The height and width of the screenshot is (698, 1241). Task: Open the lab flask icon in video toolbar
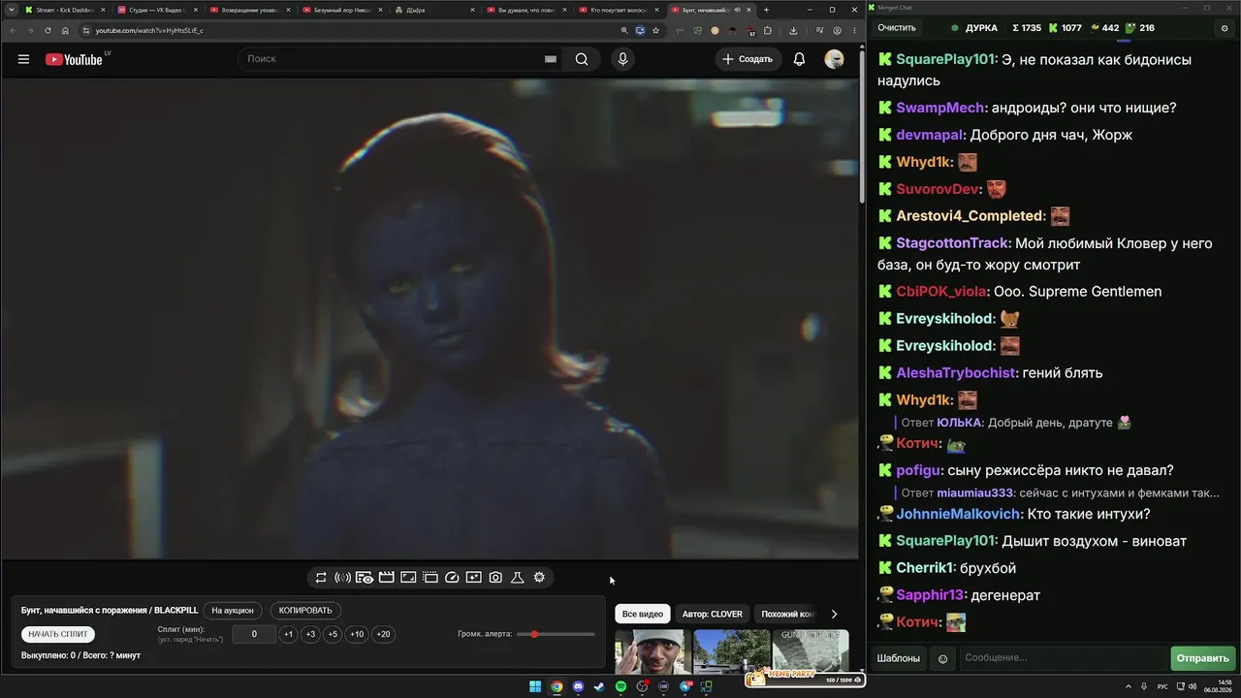click(x=518, y=578)
